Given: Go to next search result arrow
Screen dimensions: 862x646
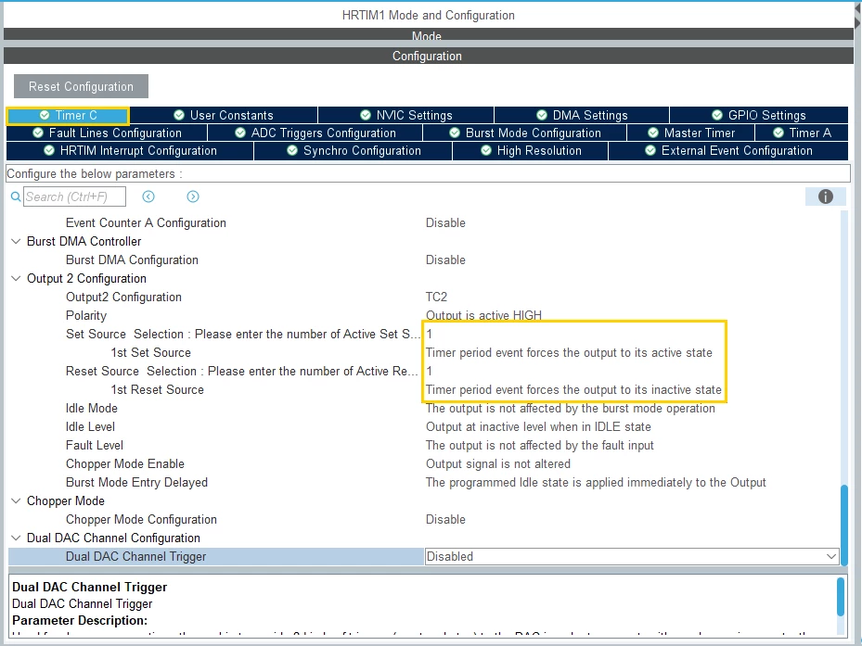Looking at the screenshot, I should pos(192,196).
